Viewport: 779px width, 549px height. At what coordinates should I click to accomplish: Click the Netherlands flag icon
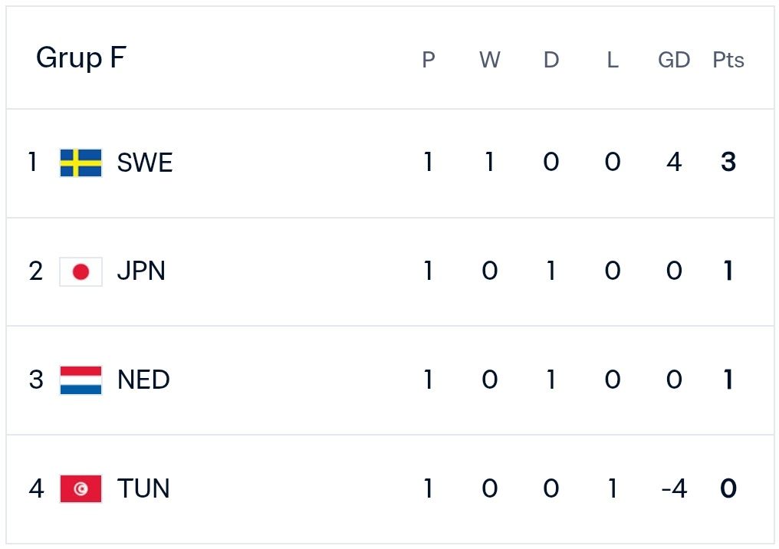tap(81, 380)
